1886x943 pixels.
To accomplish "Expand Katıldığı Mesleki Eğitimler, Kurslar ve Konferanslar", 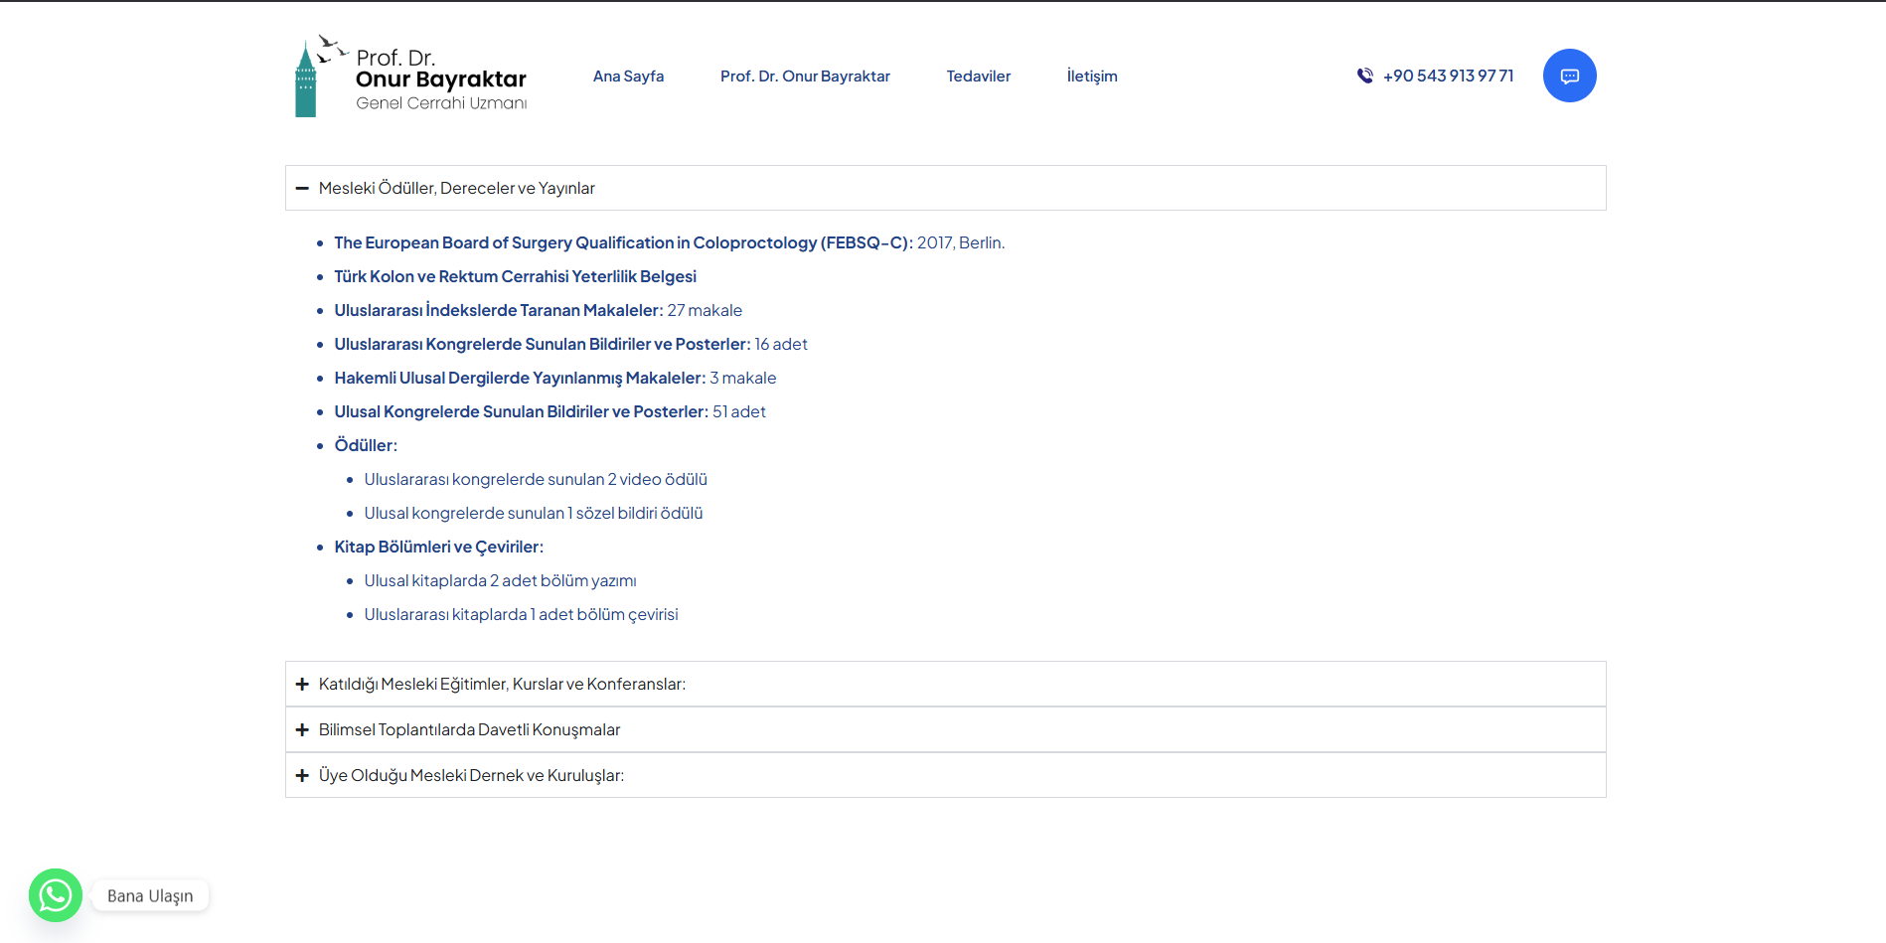I will [x=502, y=684].
